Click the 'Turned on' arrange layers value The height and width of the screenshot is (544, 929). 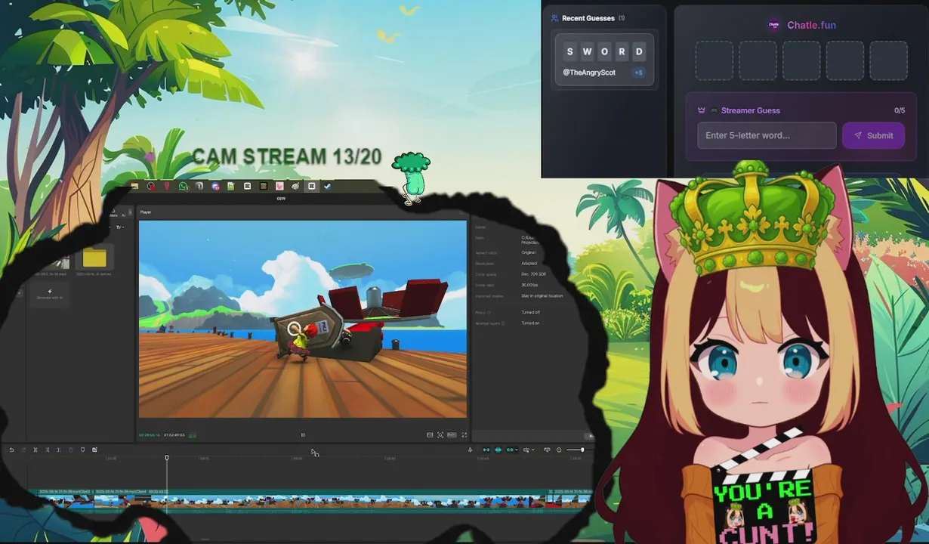tap(530, 323)
